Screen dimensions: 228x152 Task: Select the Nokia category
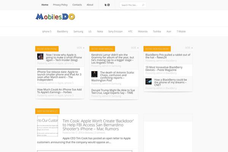tap(100, 32)
